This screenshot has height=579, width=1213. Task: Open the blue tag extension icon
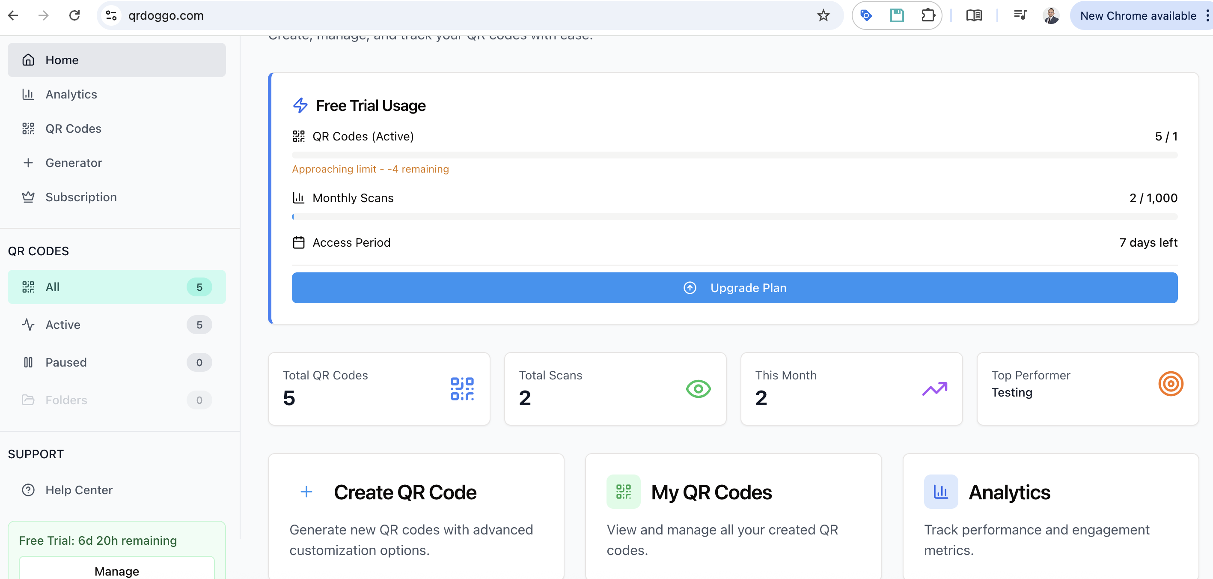point(866,15)
